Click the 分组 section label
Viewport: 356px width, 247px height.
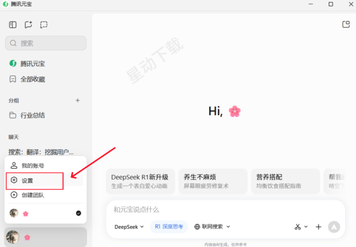click(x=13, y=101)
